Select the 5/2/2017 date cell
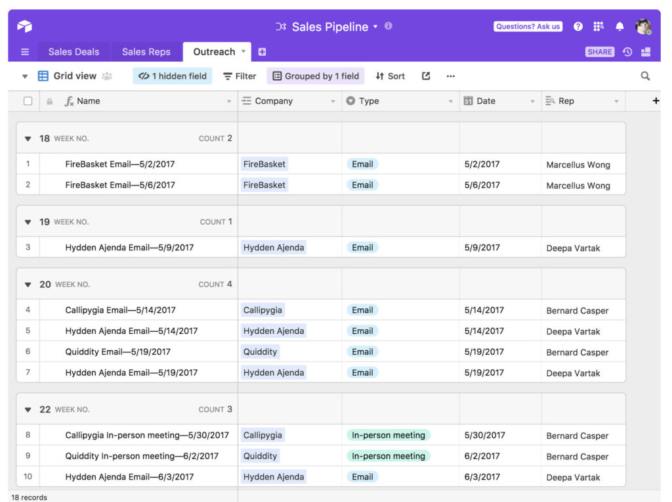672x502 pixels. pyautogui.click(x=500, y=164)
